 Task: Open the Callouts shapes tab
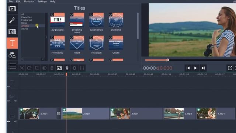12,55
